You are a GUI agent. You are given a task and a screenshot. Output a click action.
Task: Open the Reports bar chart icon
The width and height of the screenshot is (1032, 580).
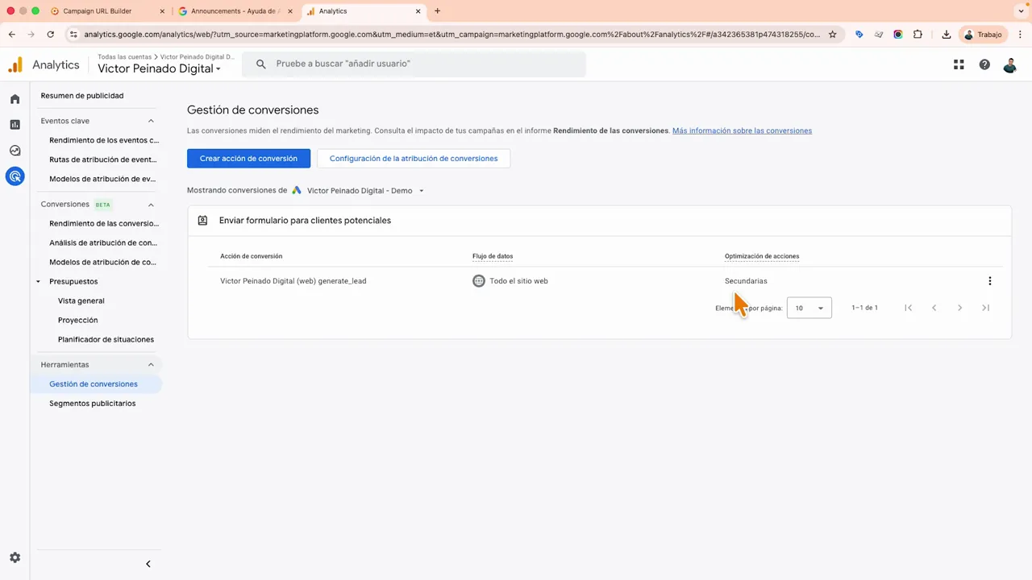(x=15, y=125)
